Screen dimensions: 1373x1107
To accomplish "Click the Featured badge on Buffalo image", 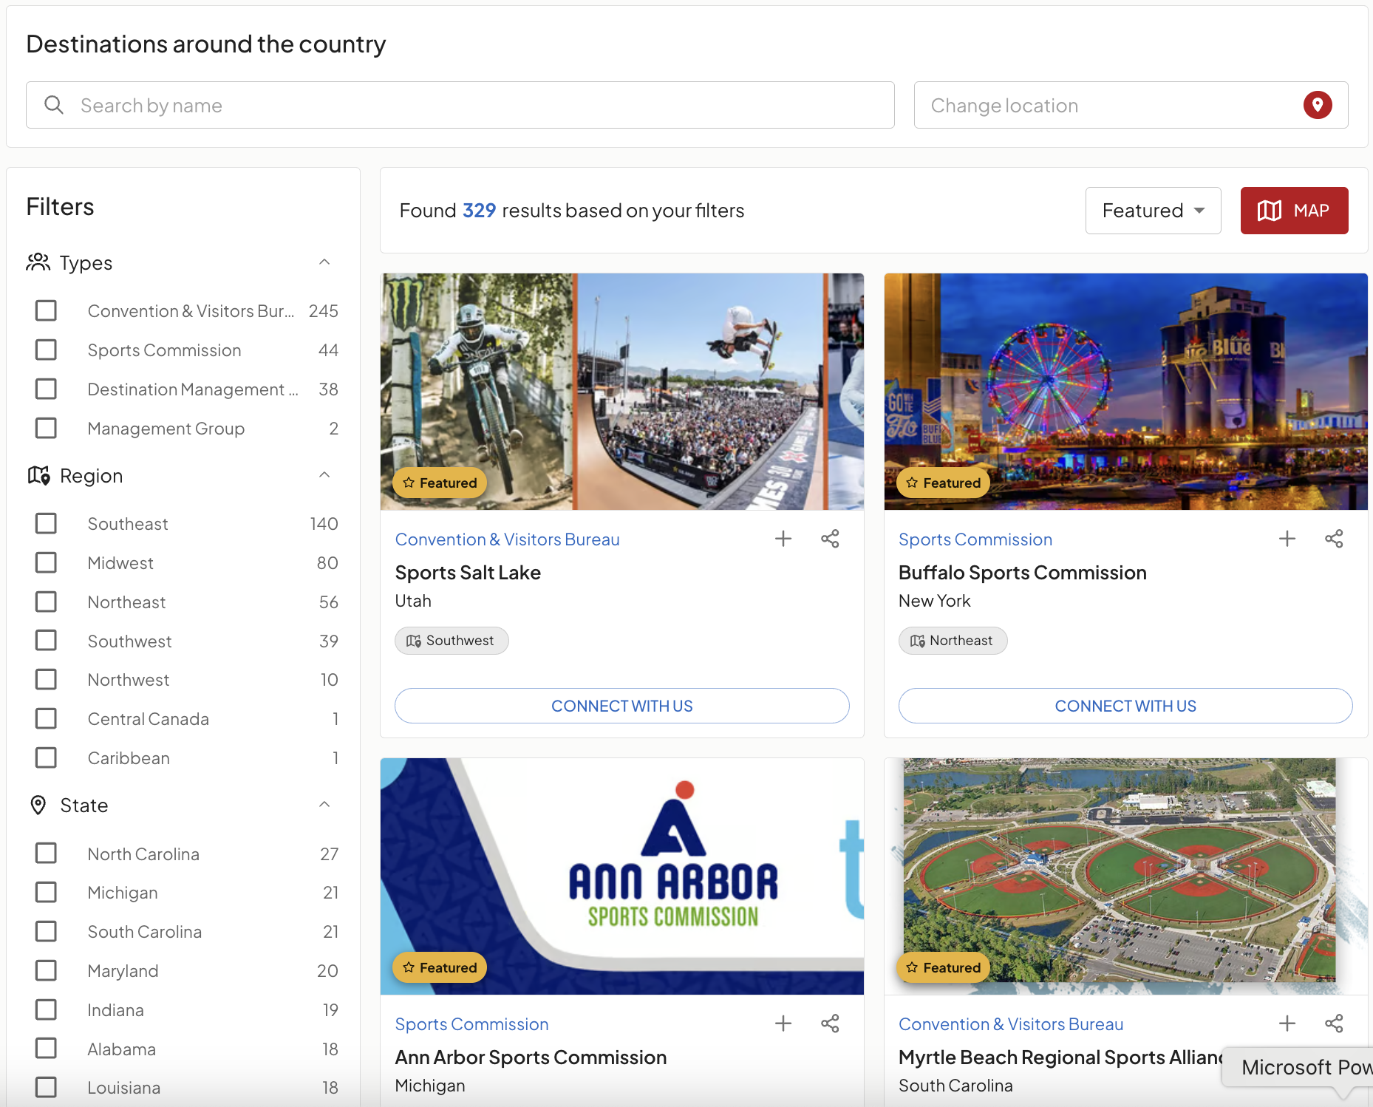I will click(x=944, y=483).
